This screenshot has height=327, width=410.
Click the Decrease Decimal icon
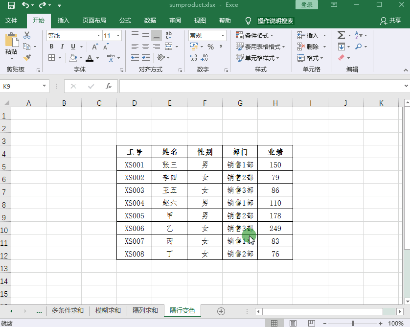[204, 58]
